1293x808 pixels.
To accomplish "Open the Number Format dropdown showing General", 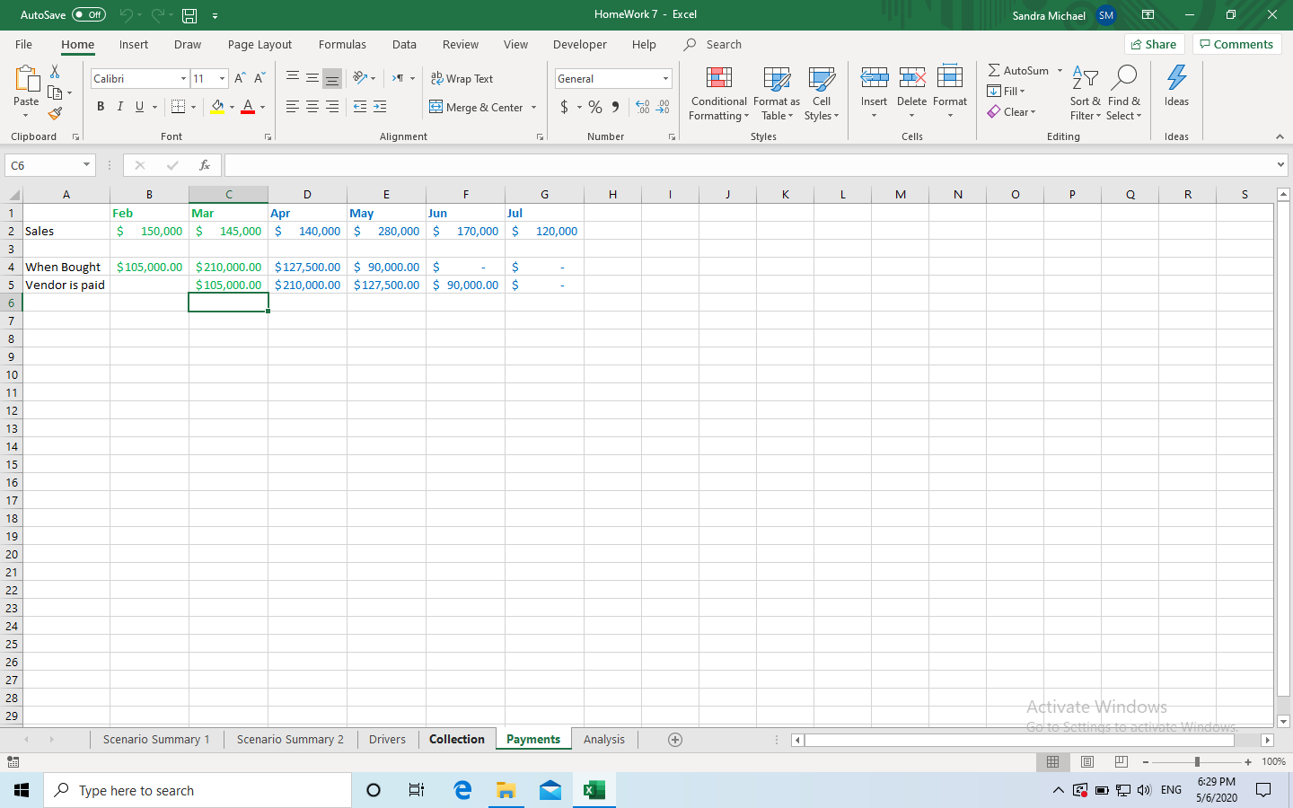I will [613, 78].
